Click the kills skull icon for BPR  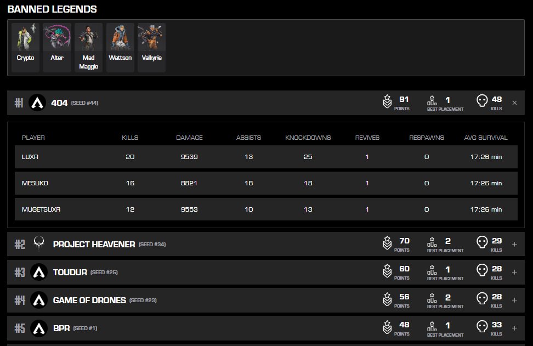(x=482, y=326)
